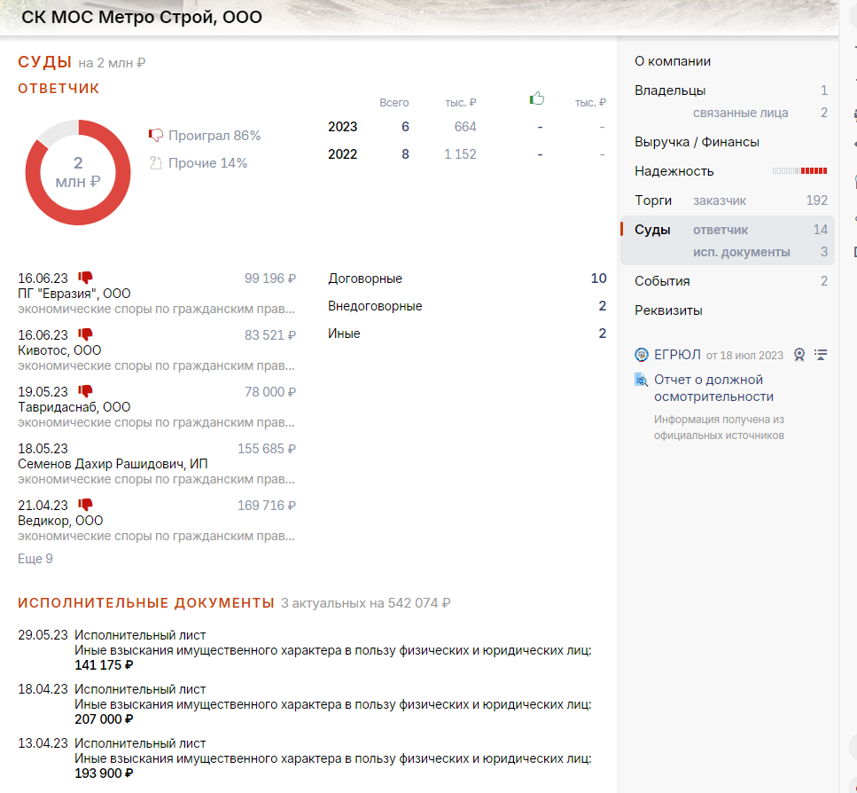Click the 193 900 ₽ amount
This screenshot has width=857, height=793.
[x=104, y=773]
